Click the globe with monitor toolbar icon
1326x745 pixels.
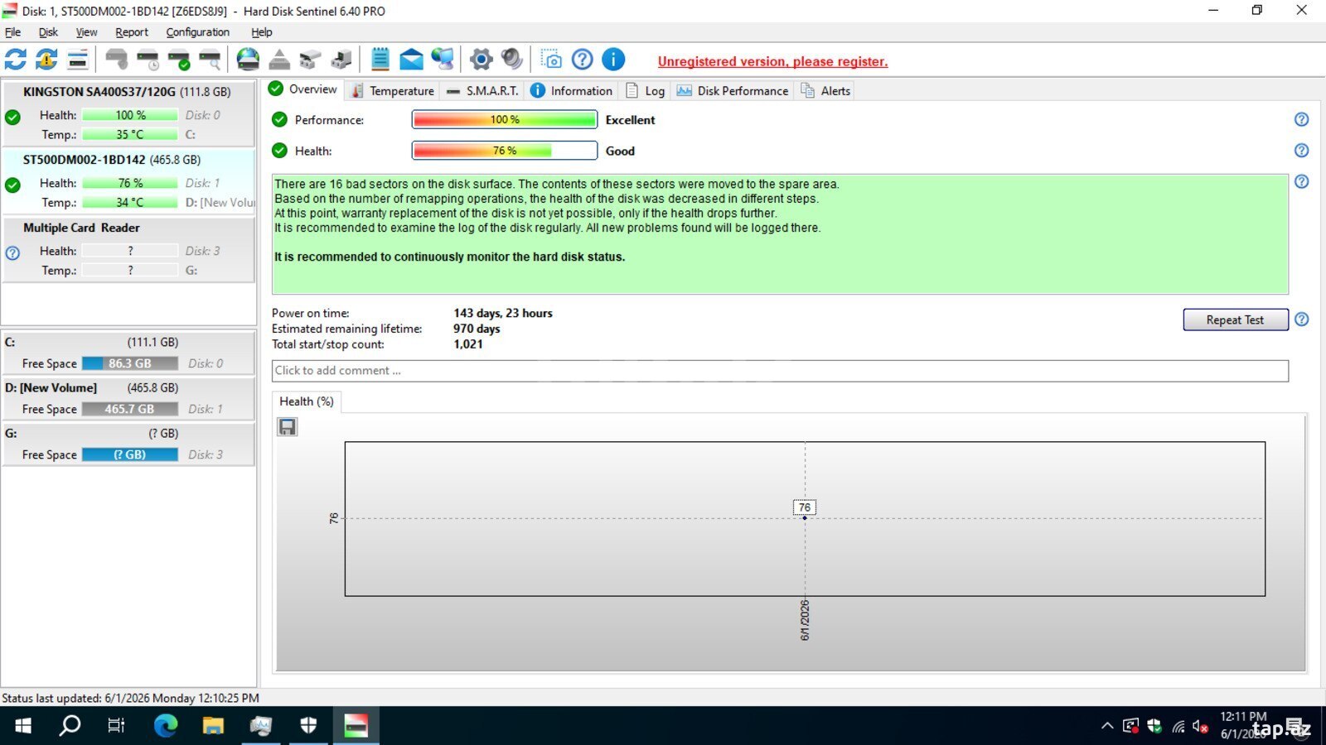click(443, 60)
